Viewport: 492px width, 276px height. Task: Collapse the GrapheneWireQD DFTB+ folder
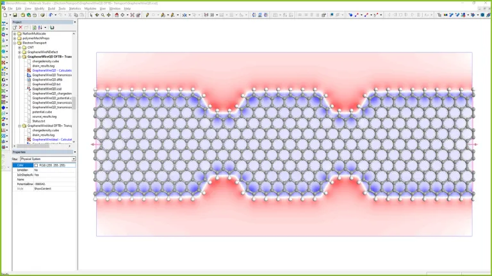tap(19, 56)
